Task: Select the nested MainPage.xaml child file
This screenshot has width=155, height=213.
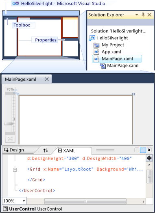Action: pyautogui.click(x=123, y=66)
